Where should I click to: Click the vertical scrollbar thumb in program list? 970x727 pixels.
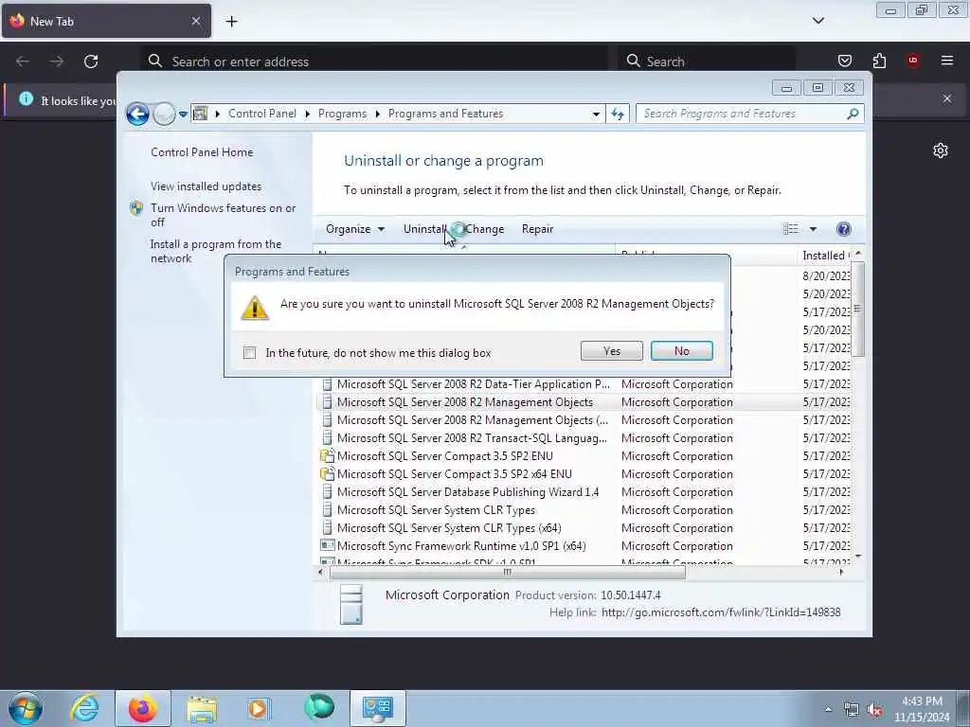857,309
